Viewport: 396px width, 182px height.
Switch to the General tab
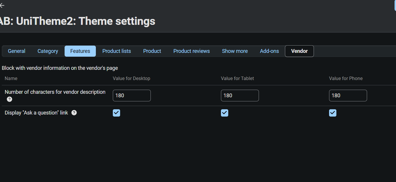click(x=17, y=51)
